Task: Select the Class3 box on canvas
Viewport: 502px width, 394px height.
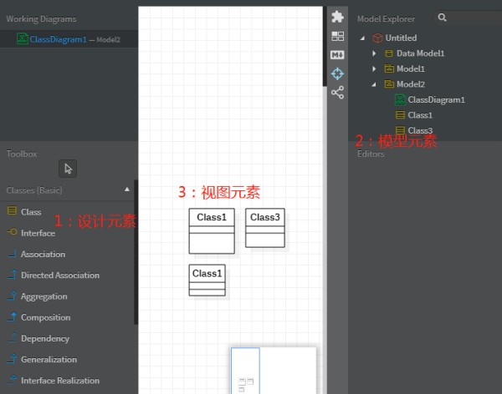Action: pos(265,228)
